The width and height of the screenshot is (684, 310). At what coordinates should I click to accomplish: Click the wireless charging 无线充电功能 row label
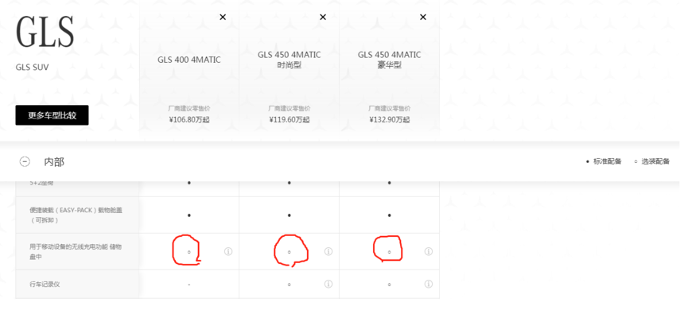click(76, 251)
